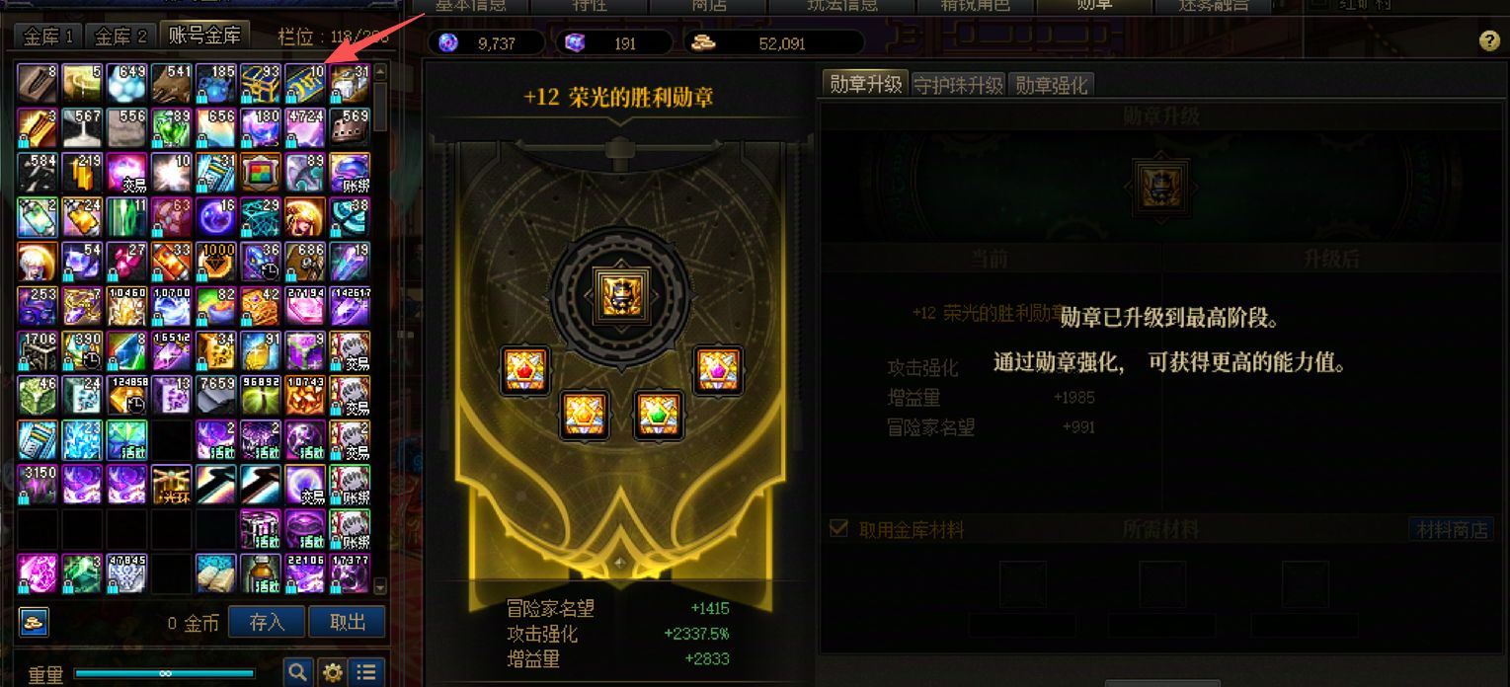This screenshot has height=687, width=1510.
Task: Click the list-view icon at vault bottom
Action: tap(366, 673)
